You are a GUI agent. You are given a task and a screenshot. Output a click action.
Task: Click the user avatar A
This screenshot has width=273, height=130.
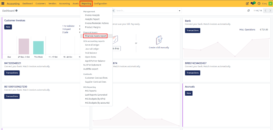click(x=270, y=3)
